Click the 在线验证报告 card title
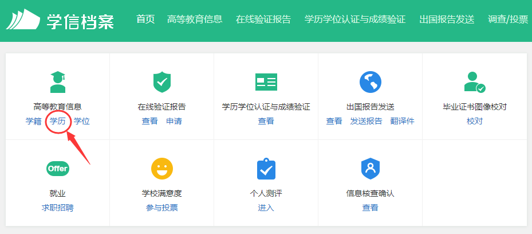Viewport: 532px width, 234px height. pyautogui.click(x=162, y=107)
